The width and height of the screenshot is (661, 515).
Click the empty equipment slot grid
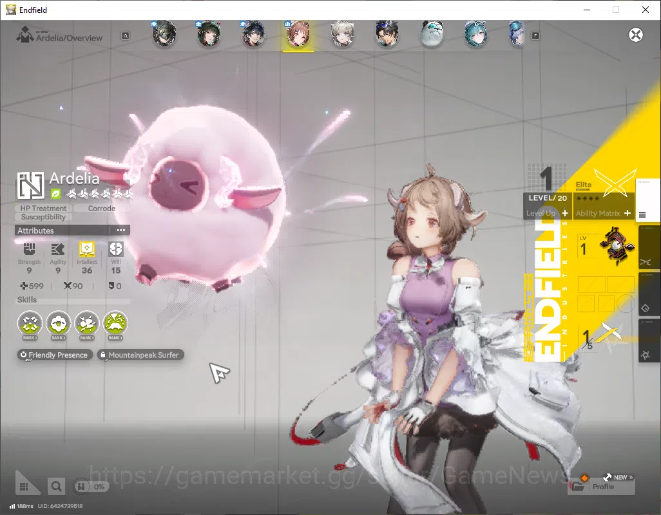pos(606,294)
